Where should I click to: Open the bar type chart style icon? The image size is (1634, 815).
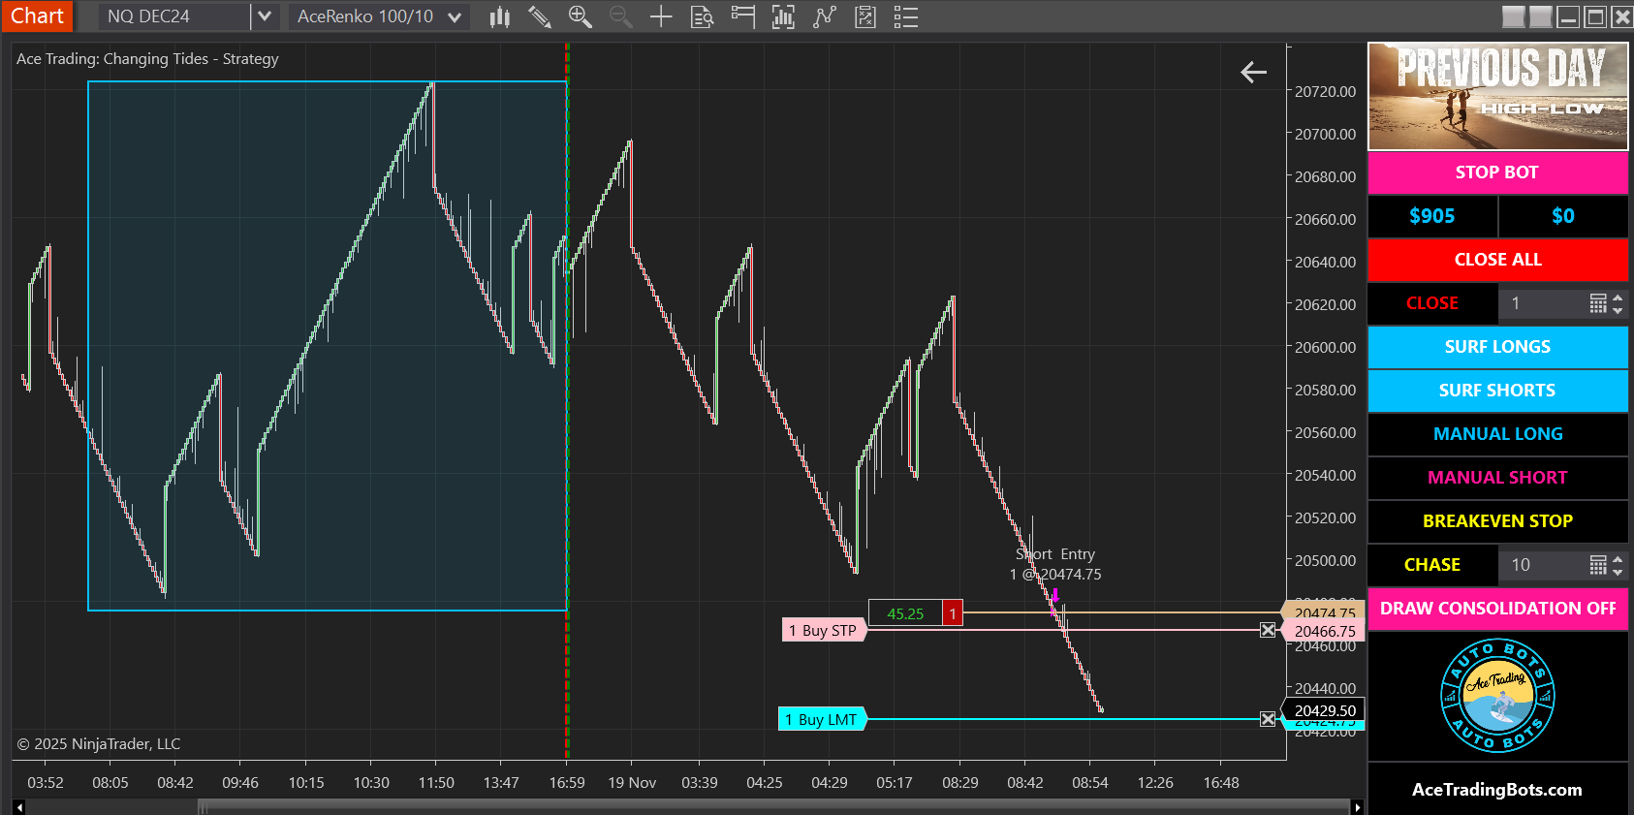[x=500, y=16]
